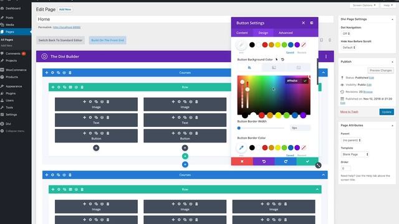Viewport: 399px width, 224px height.
Task: Open Button Border Color eyedropper
Action: click(241, 147)
